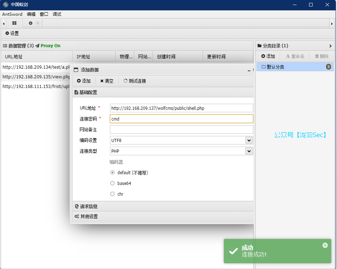Click the 添加 plus button in dialog toolbar
Image resolution: width=337 pixels, height=269 pixels.
(x=84, y=81)
